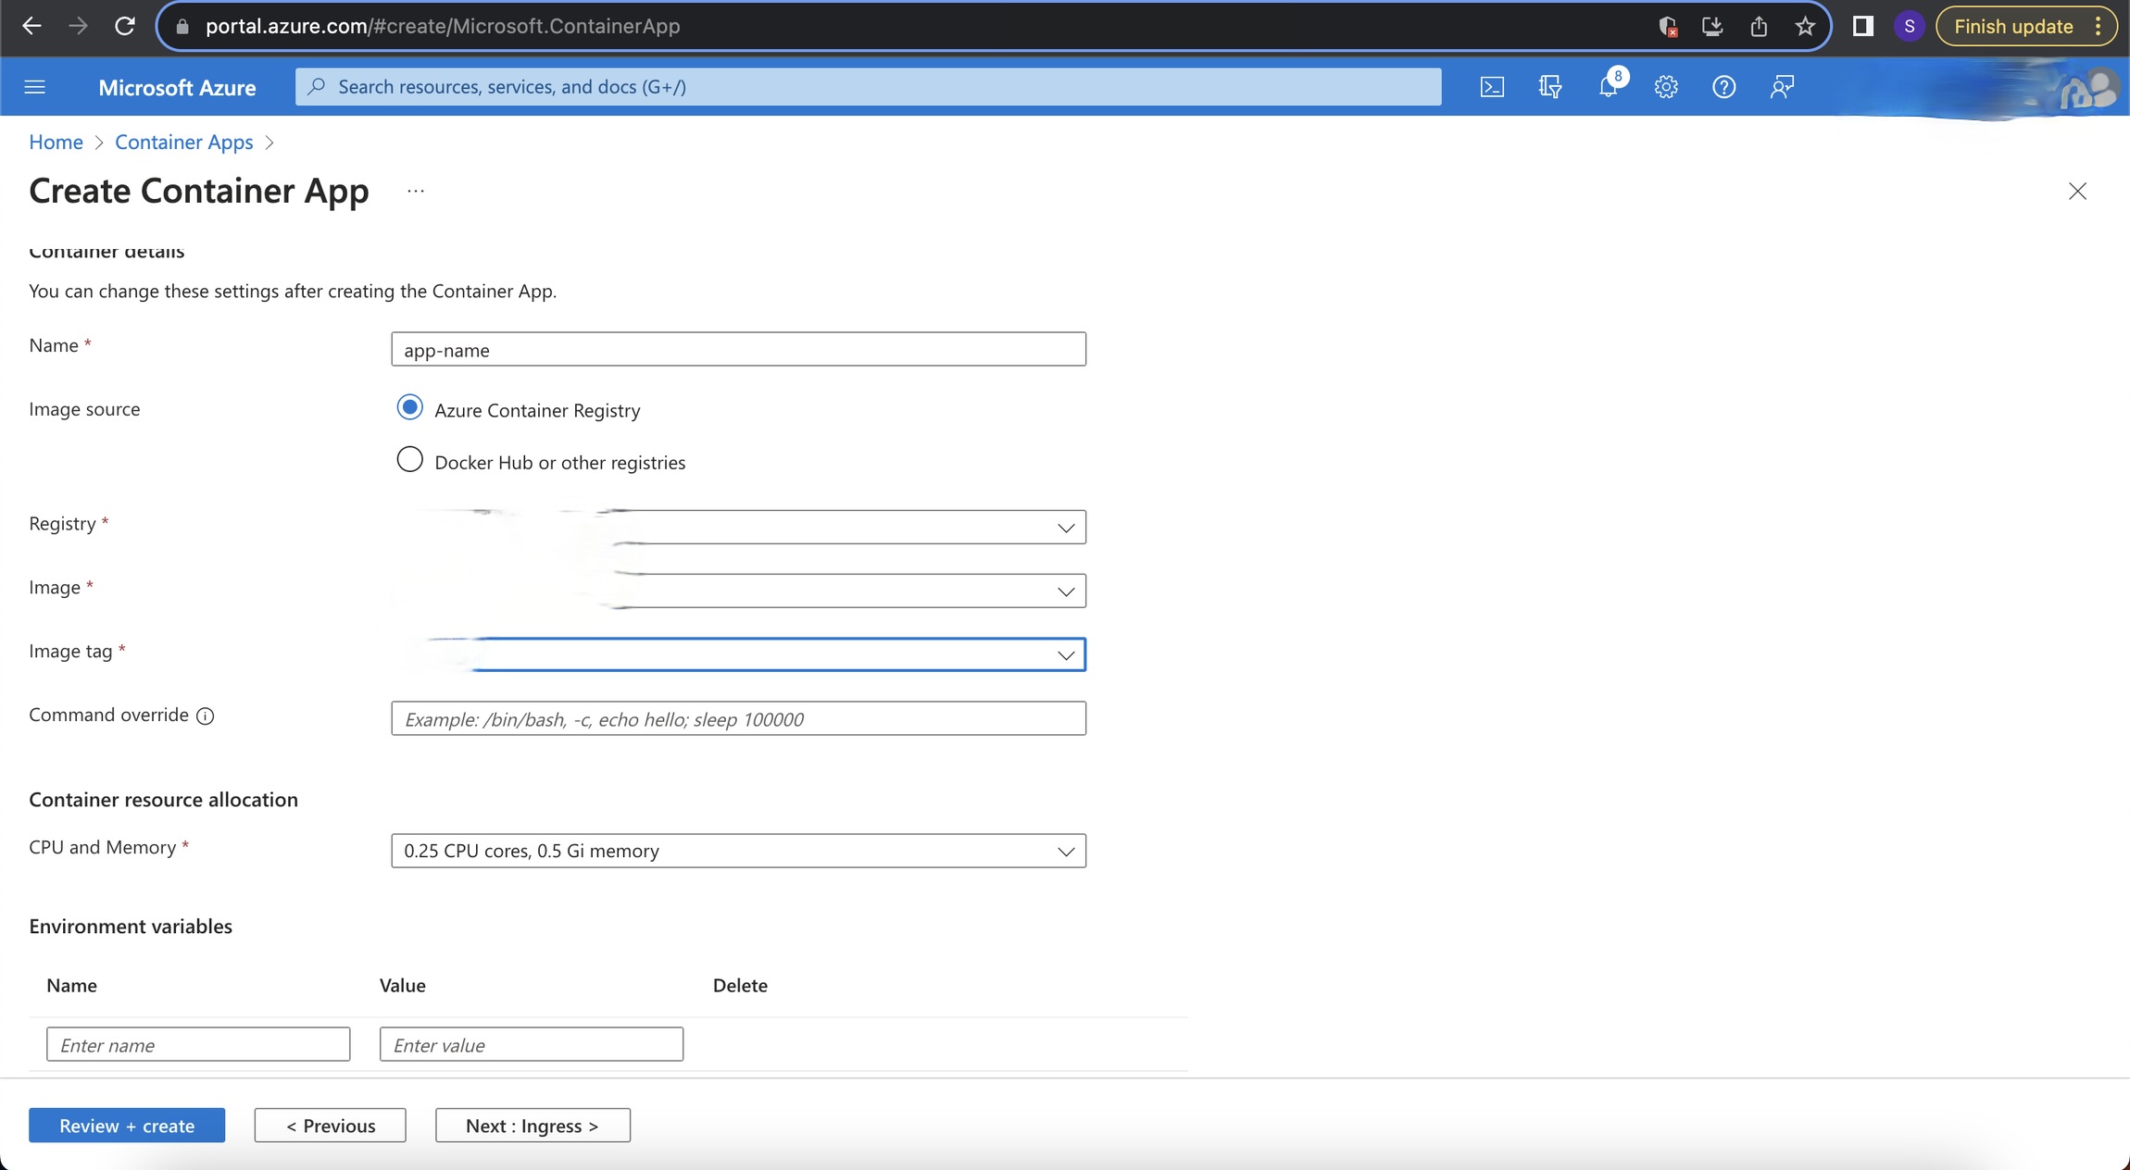Screen dimensions: 2130x1170
Task: Navigate to Container Apps breadcrumb
Action: pos(183,142)
